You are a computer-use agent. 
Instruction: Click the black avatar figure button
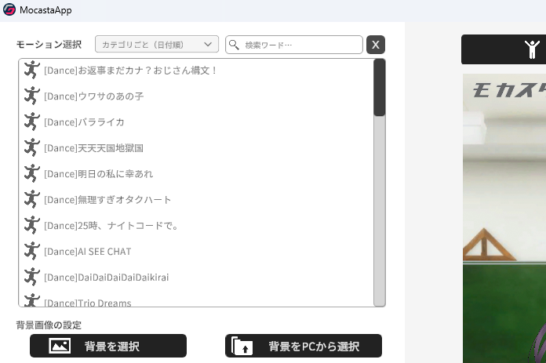[x=504, y=49]
